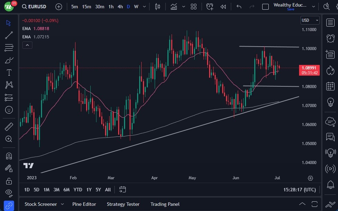Viewport: 338px width, 211px height.
Task: Collapse the indicator legend chevron
Action: coord(27,45)
